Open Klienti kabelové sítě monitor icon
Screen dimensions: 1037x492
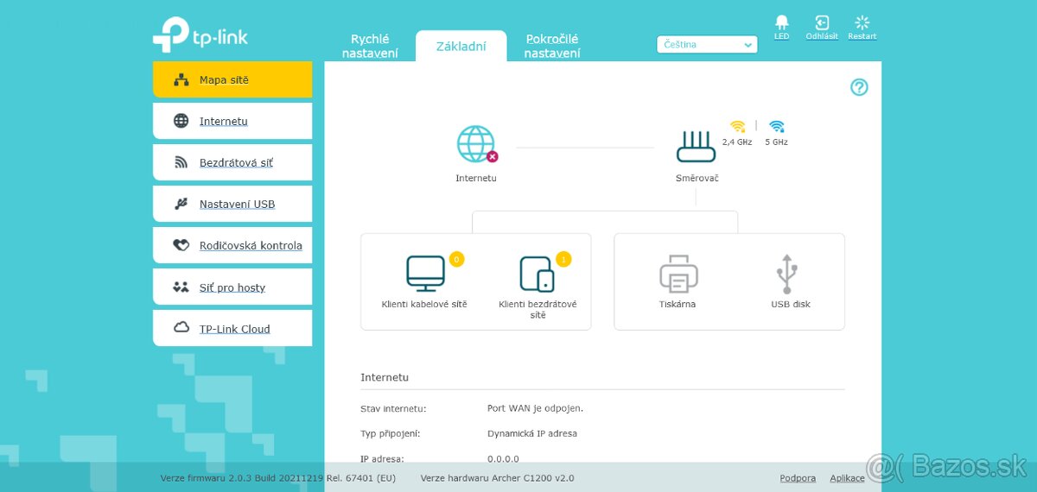[x=425, y=273]
